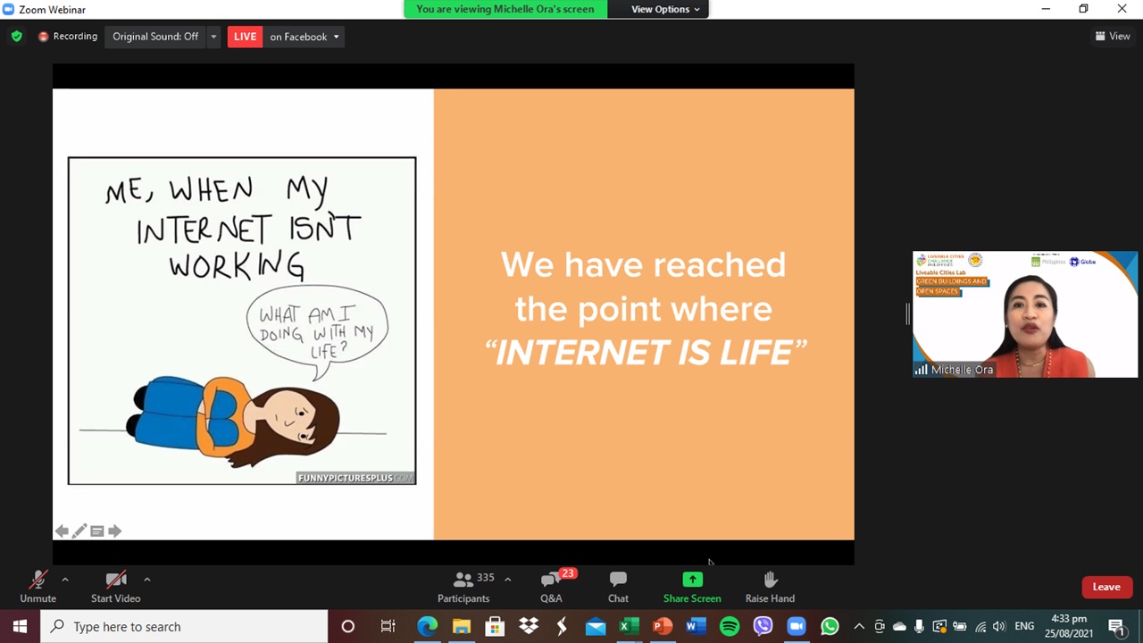Go to next slide arrow
This screenshot has height=643, width=1143.
point(114,531)
